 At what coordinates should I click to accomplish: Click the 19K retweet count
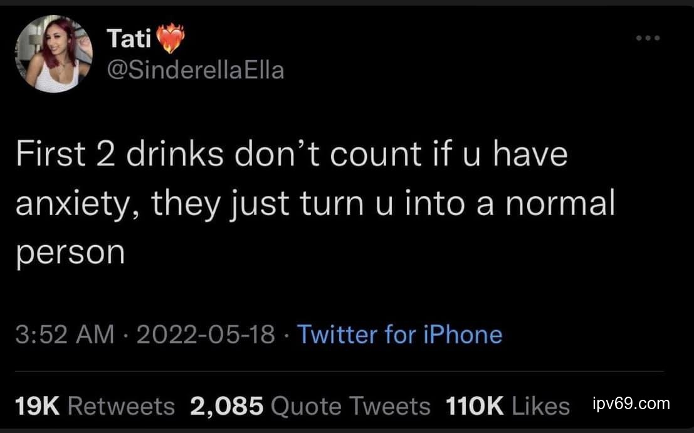[x=36, y=406]
